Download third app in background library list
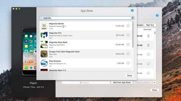This screenshot has width=181, height=101. 148,54
